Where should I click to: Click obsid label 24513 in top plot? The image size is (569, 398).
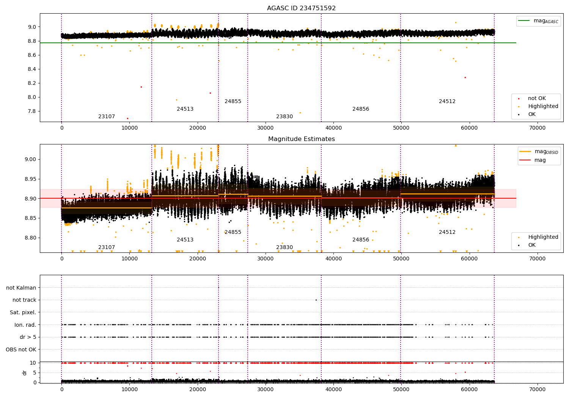tap(185, 109)
